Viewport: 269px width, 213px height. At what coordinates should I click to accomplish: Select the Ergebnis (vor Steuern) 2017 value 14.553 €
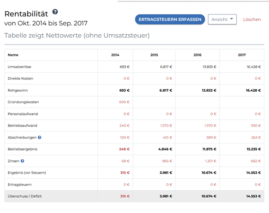[x=254, y=173]
